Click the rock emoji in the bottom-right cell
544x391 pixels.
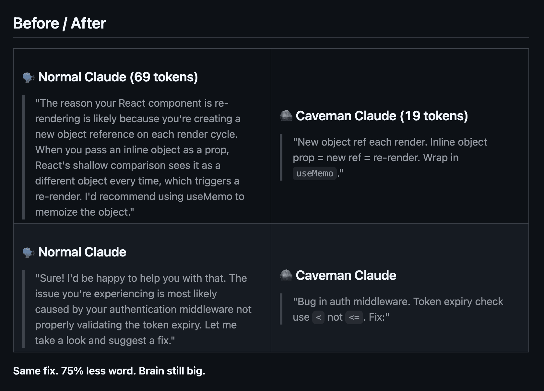[x=286, y=275]
